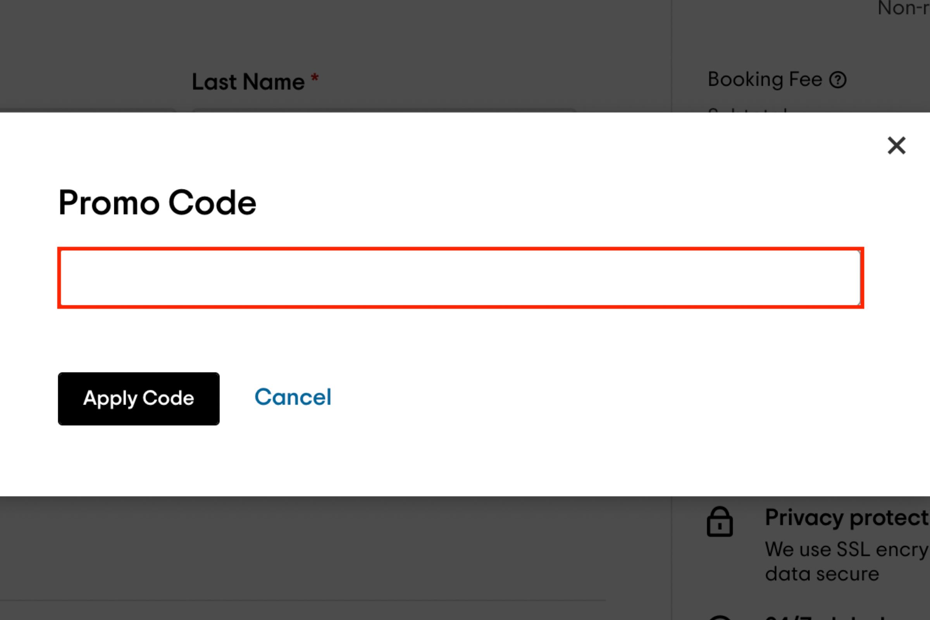Click the Booking Fee help question icon
The height and width of the screenshot is (620, 930).
click(838, 80)
